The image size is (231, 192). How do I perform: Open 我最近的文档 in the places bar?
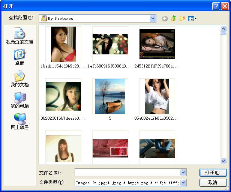tap(19, 36)
